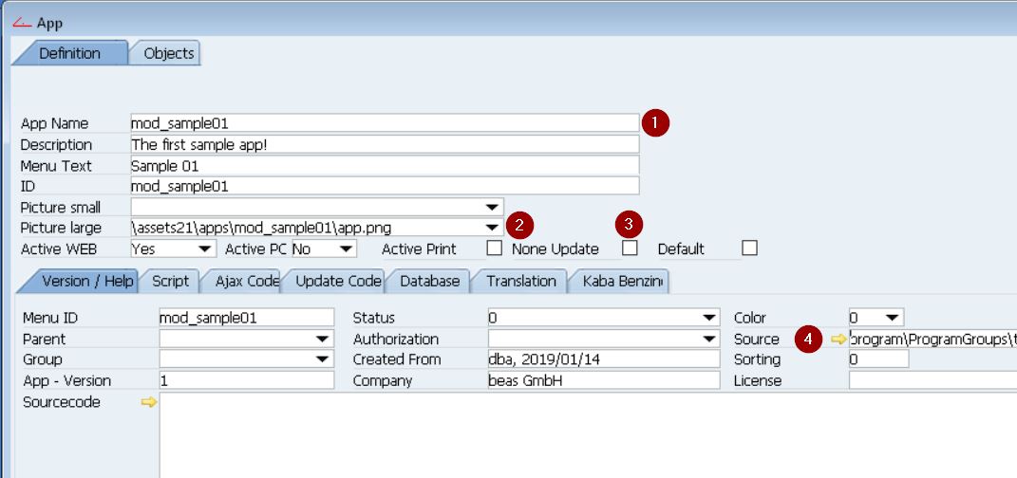1017x478 pixels.
Task: Click the red App logo icon
Action: click(x=22, y=23)
